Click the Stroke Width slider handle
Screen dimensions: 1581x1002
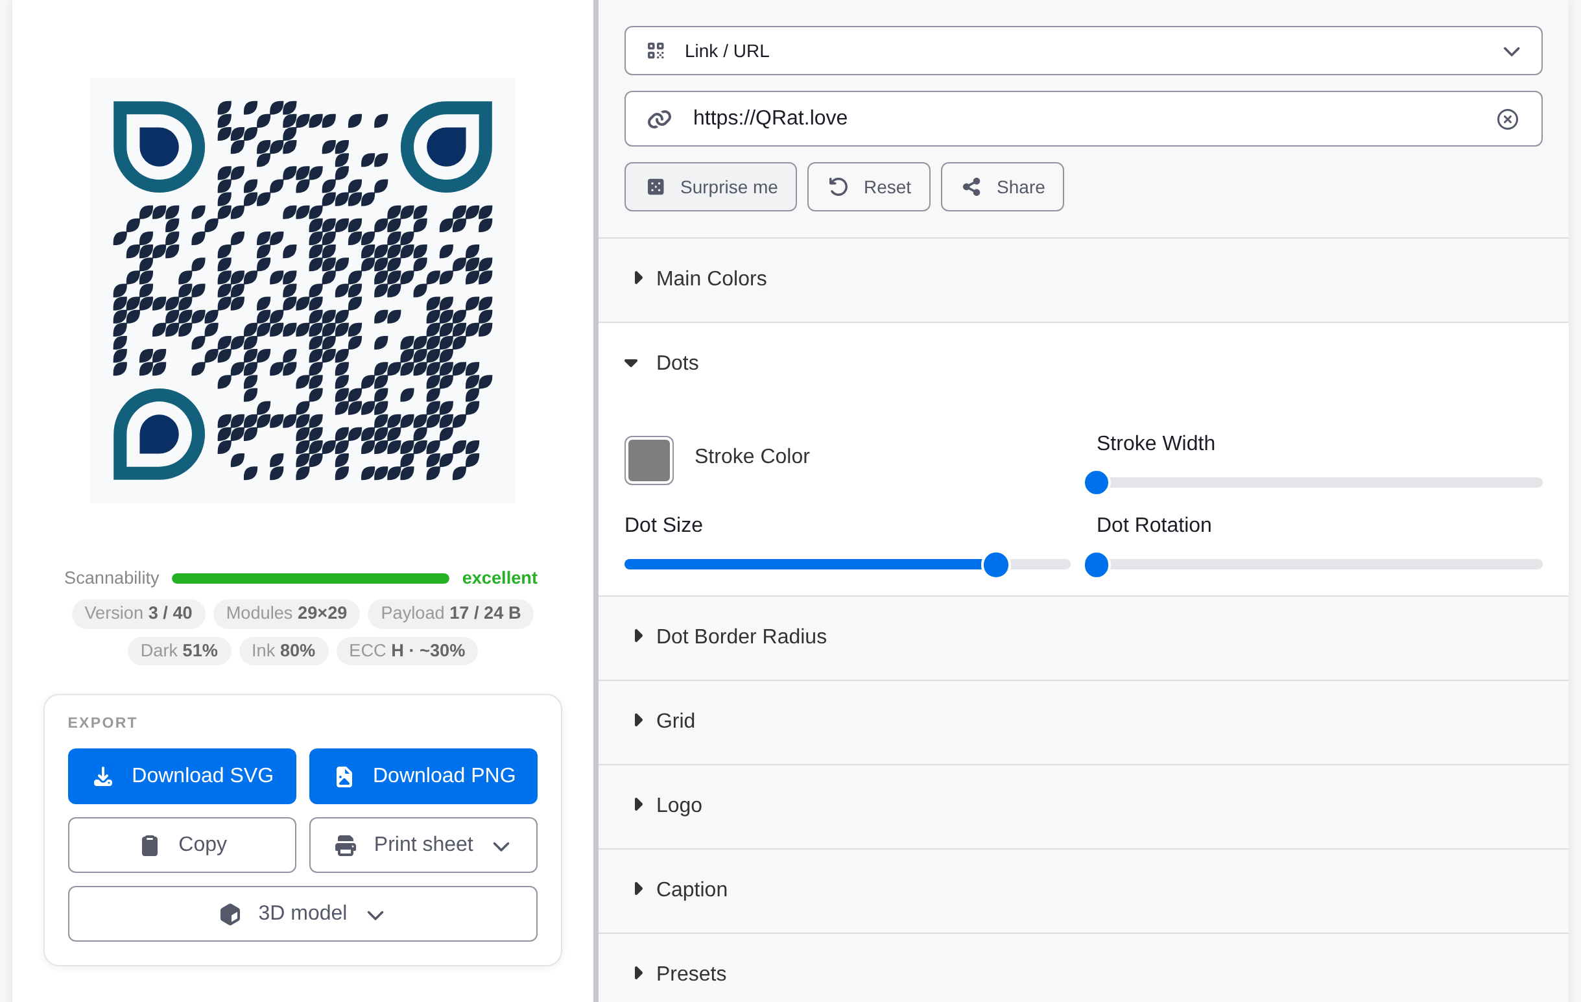[x=1096, y=483]
